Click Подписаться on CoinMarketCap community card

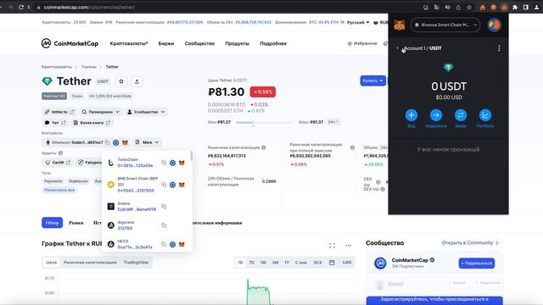click(x=477, y=263)
